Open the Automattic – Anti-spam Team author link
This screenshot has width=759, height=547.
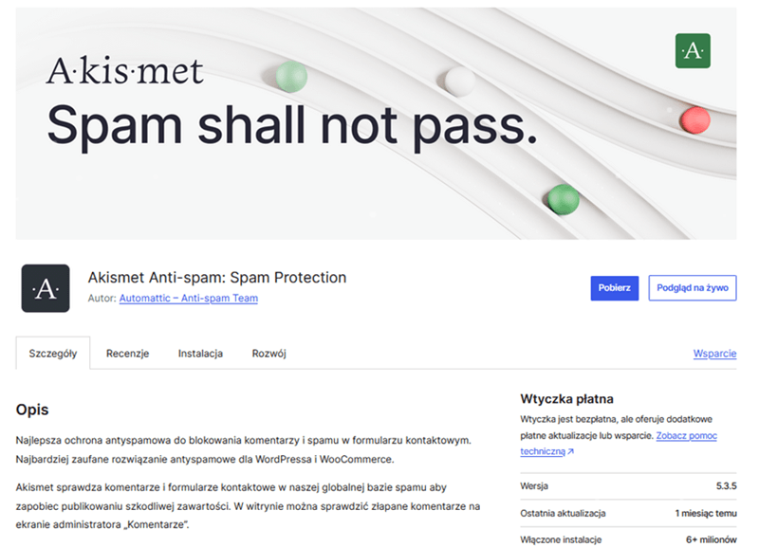pos(188,298)
